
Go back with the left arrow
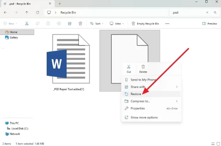pos(5,13)
